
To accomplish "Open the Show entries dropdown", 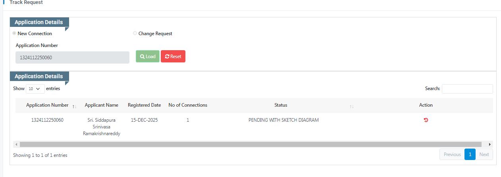I will (x=35, y=89).
